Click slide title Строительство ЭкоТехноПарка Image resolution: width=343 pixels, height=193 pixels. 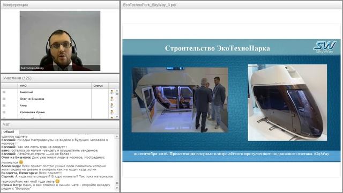pos(217,48)
